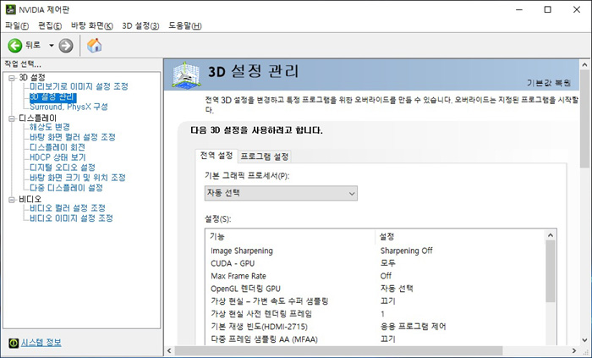Select 비디오 컬러 설정 조정
592x358 pixels.
point(68,208)
